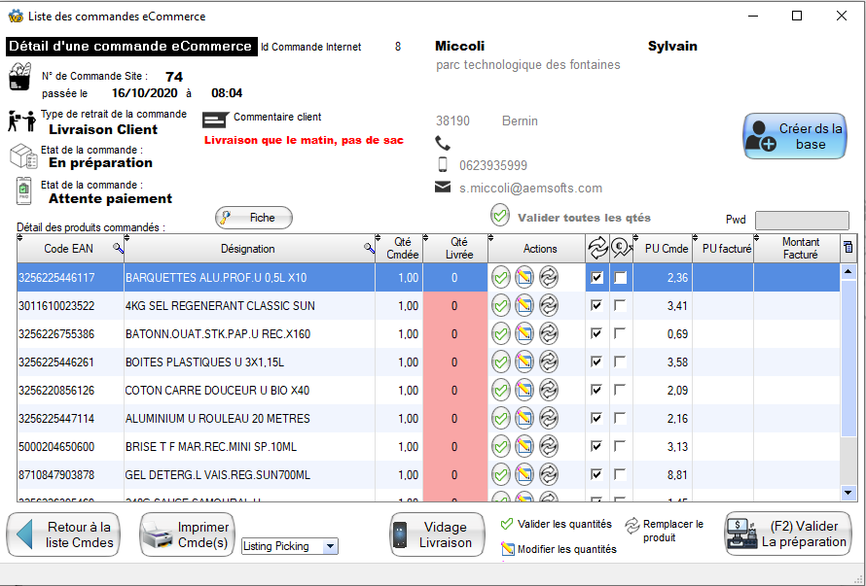Click the pencil modify-quantity icon on the 4KG SEL row

(524, 305)
